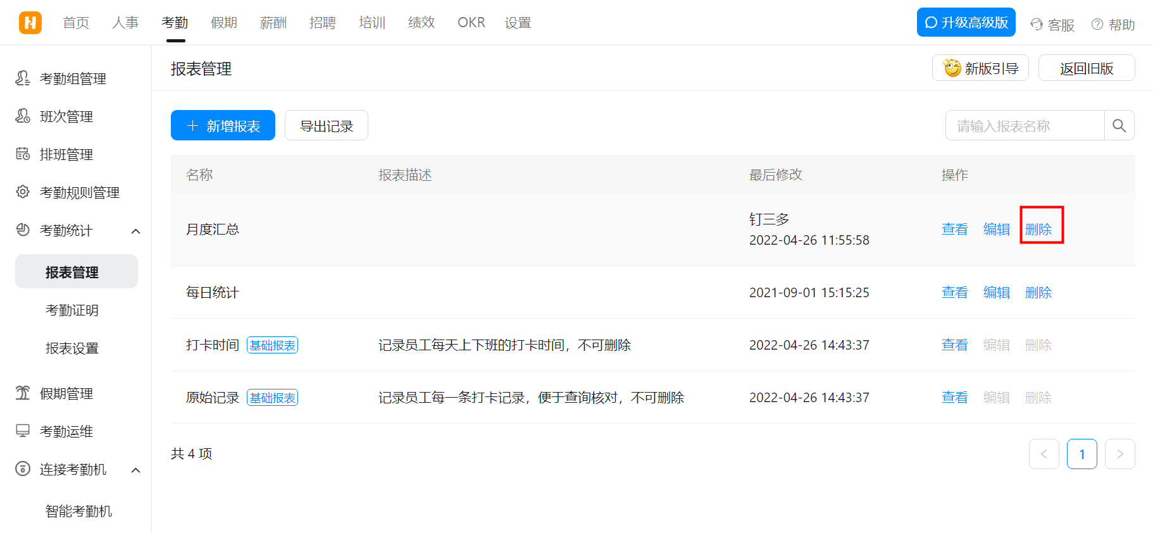This screenshot has height=533, width=1153.
Task: Click the 导出记录 button
Action: click(326, 126)
